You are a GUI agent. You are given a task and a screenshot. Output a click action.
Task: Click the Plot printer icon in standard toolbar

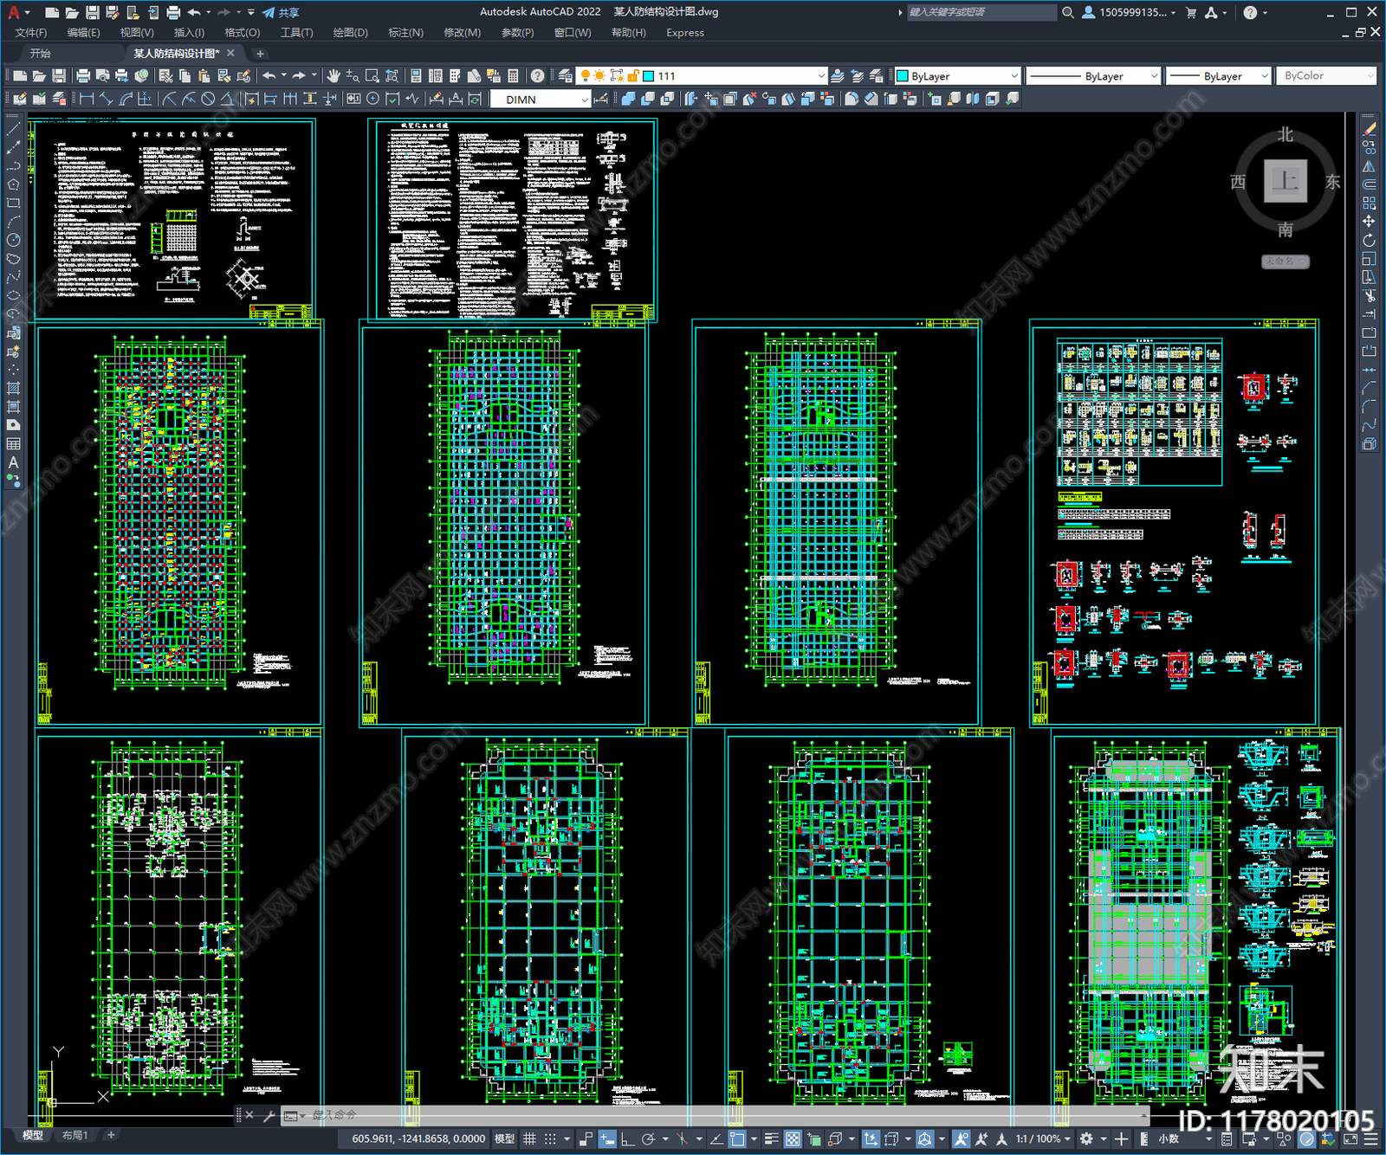(x=83, y=76)
